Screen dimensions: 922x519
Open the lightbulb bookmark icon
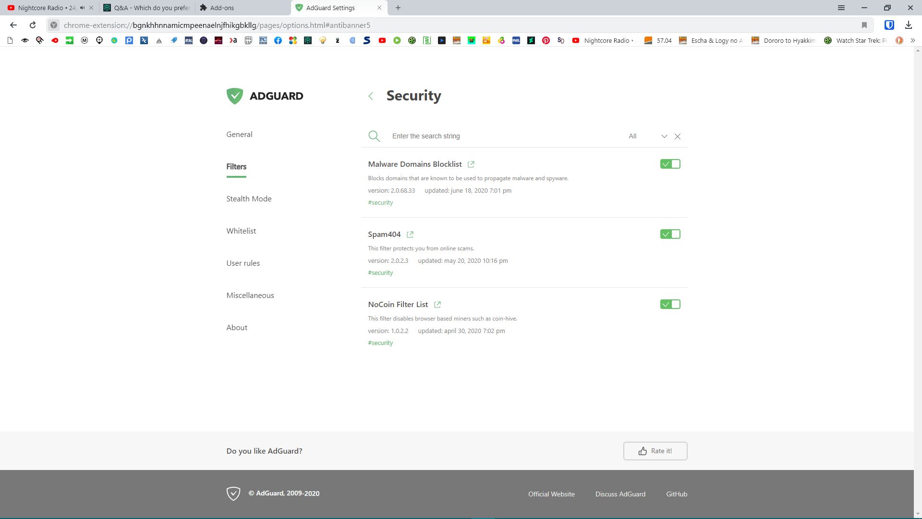[x=323, y=41]
